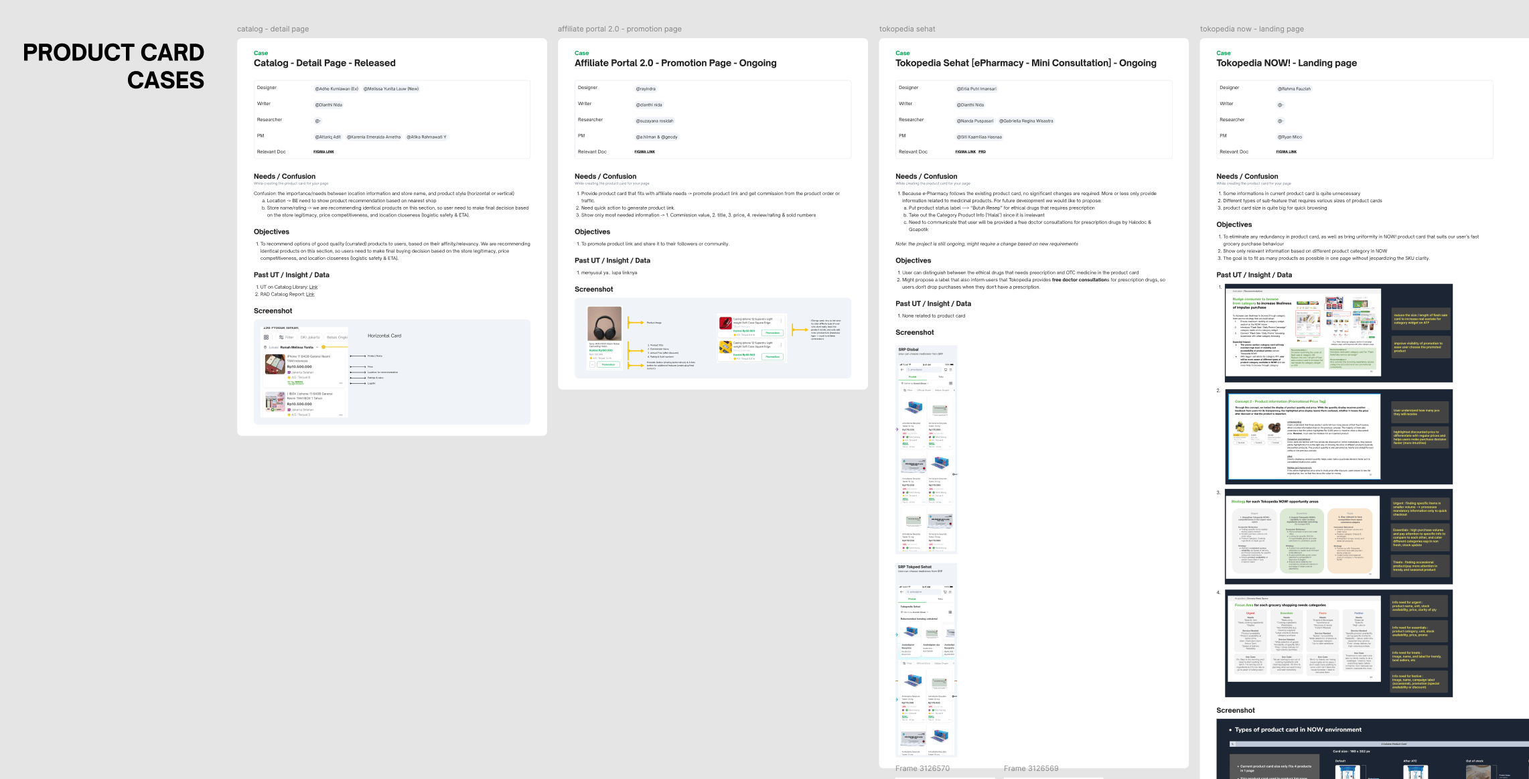The height and width of the screenshot is (779, 1529).
Task: Select the 'Frame 3126569' label
Action: pos(1031,769)
